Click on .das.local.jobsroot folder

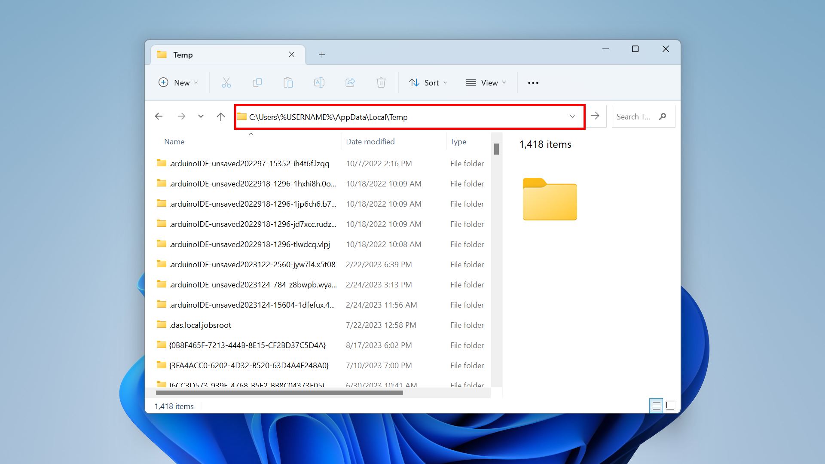tap(201, 325)
